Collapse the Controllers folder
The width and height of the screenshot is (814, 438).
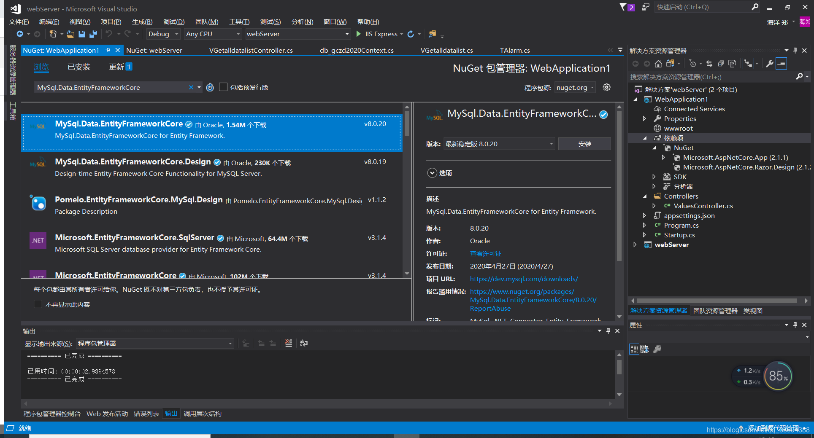click(645, 196)
